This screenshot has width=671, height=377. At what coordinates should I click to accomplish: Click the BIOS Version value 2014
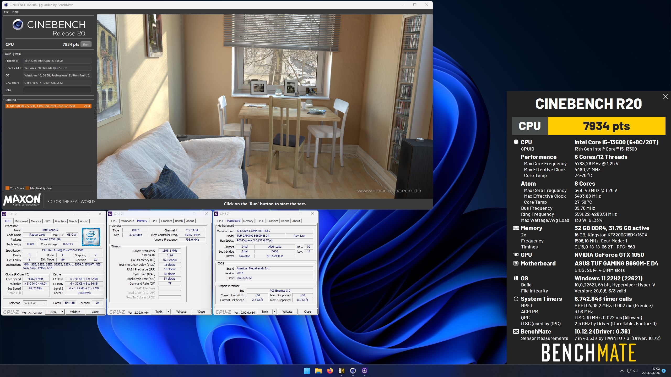(274, 273)
